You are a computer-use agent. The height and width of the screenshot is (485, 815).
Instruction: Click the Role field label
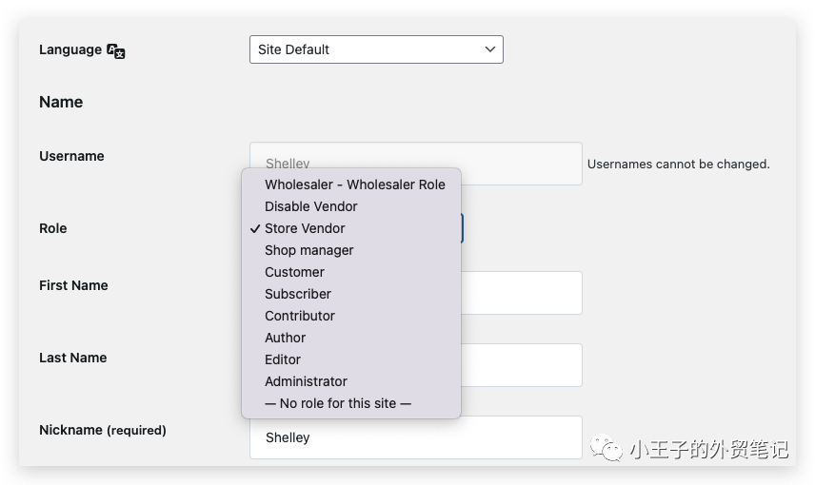[53, 228]
